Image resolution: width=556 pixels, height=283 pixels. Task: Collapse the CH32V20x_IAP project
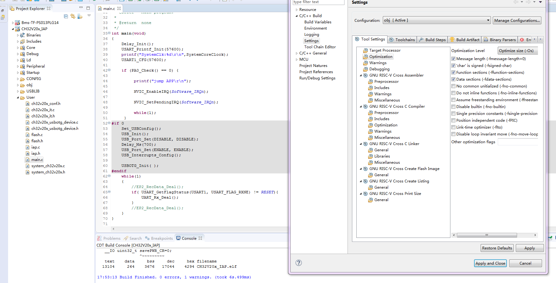tap(13, 29)
